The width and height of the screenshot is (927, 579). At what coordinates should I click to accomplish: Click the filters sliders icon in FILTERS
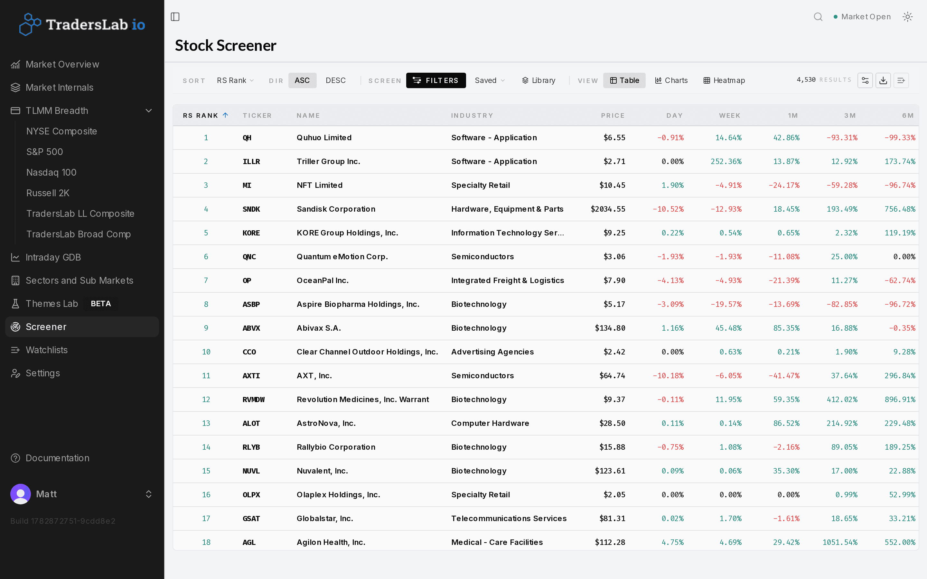click(x=417, y=80)
